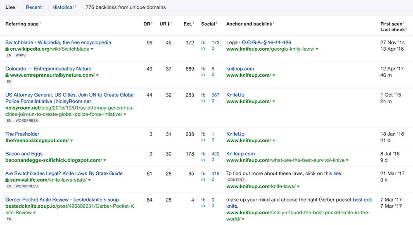Image resolution: width=413 pixels, height=225 pixels.
Task: Click the info icon next to Anchor and backlink
Action: pos(274,23)
